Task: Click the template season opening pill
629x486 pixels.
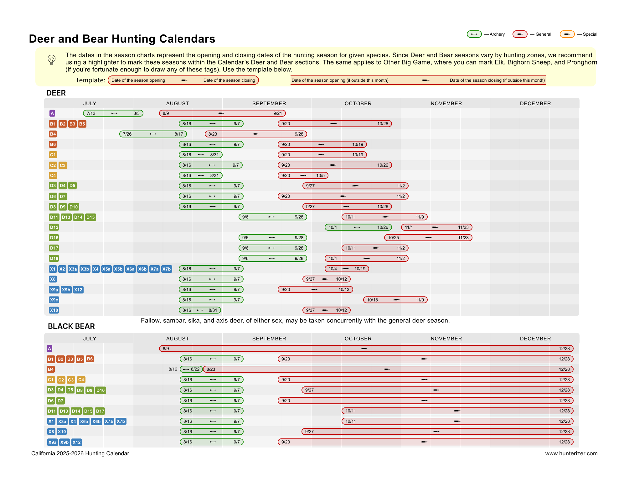Action: [183, 80]
